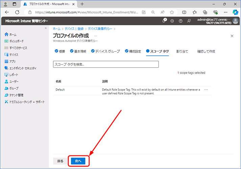Open the ホーム item in the sidebar
The width and height of the screenshot is (241, 169).
click(x=10, y=34)
